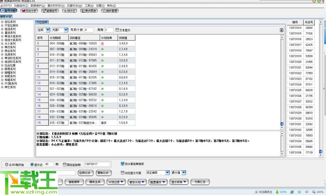Open 更多图表 from the toolbar

click(89, 11)
